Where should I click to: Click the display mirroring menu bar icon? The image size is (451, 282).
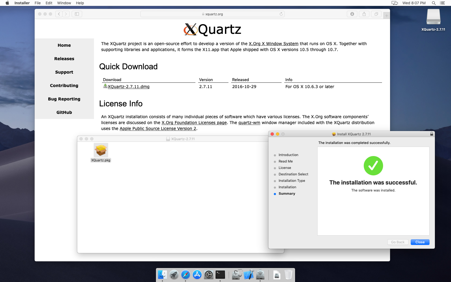point(395,3)
